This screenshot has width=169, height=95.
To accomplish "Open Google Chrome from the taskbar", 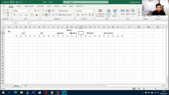I will click(52, 93).
